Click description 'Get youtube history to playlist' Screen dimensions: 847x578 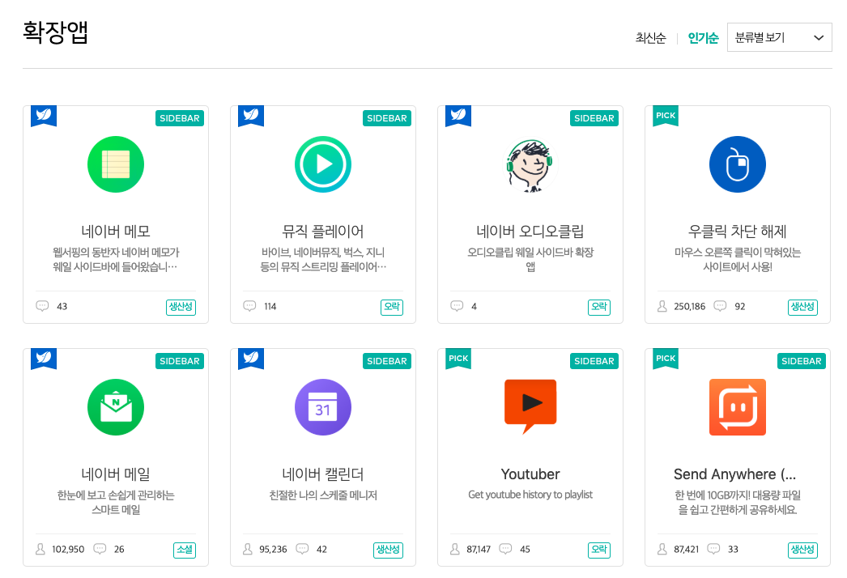(530, 495)
